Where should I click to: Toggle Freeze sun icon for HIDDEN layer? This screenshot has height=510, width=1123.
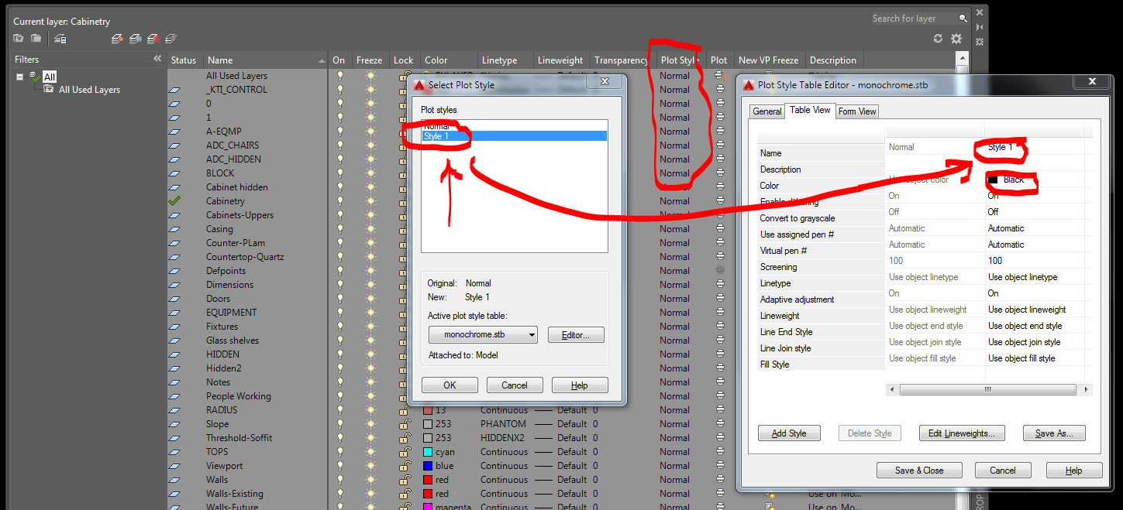click(x=370, y=354)
